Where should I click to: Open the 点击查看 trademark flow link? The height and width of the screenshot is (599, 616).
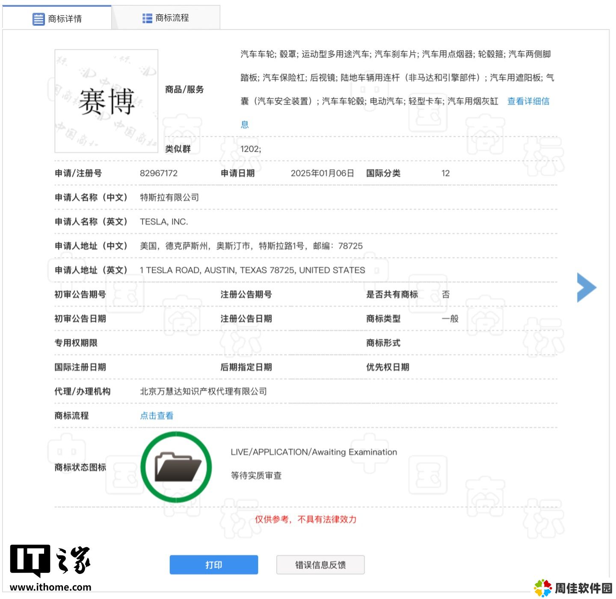(x=157, y=416)
